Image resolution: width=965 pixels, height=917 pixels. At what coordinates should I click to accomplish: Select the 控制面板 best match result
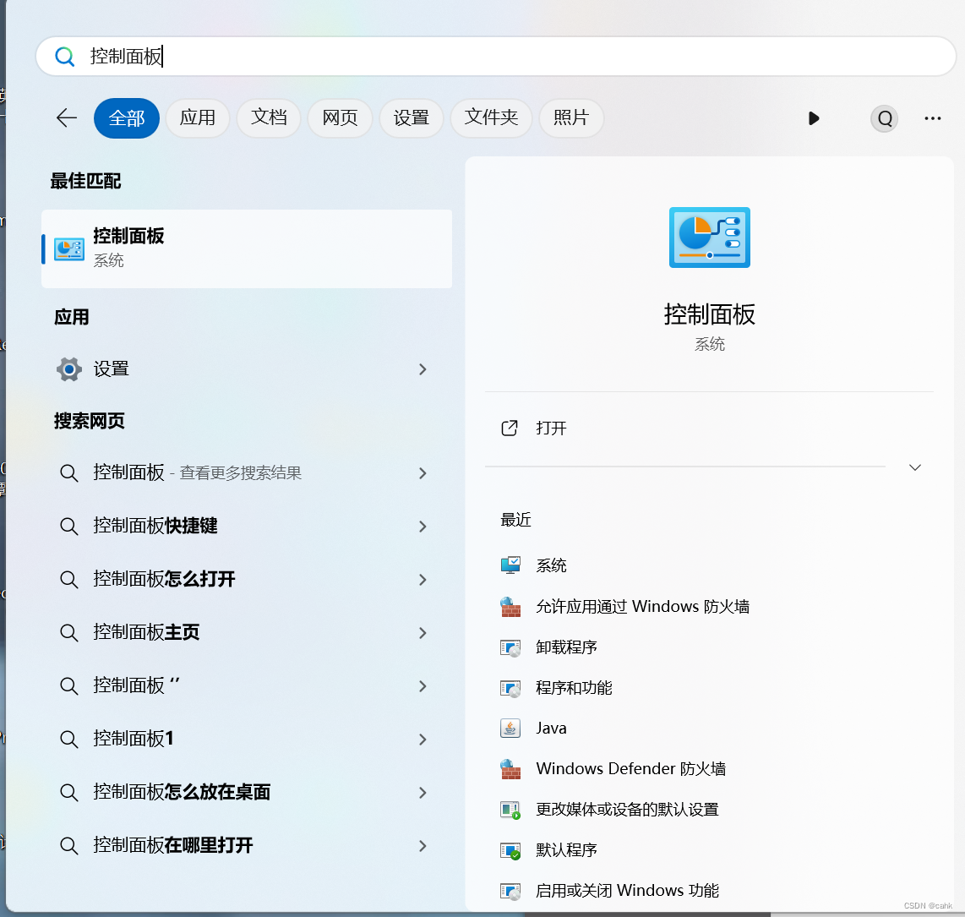pos(247,248)
